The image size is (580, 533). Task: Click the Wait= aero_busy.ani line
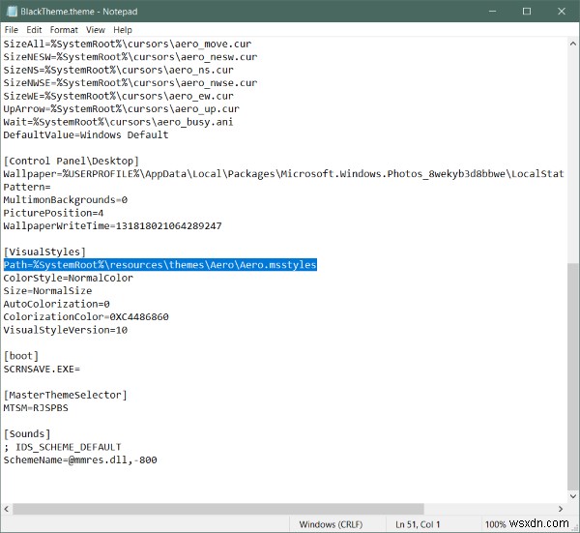tap(118, 122)
